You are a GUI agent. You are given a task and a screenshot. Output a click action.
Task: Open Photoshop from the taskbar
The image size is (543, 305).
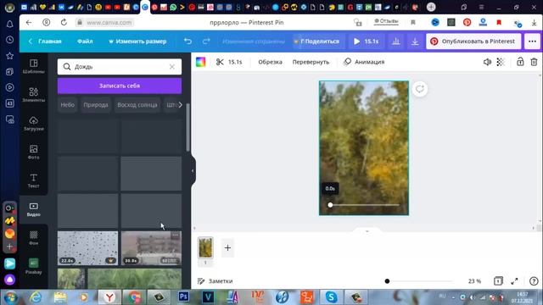click(183, 297)
